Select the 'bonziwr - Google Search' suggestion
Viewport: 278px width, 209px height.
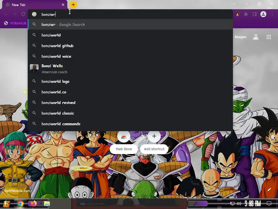(x=130, y=24)
